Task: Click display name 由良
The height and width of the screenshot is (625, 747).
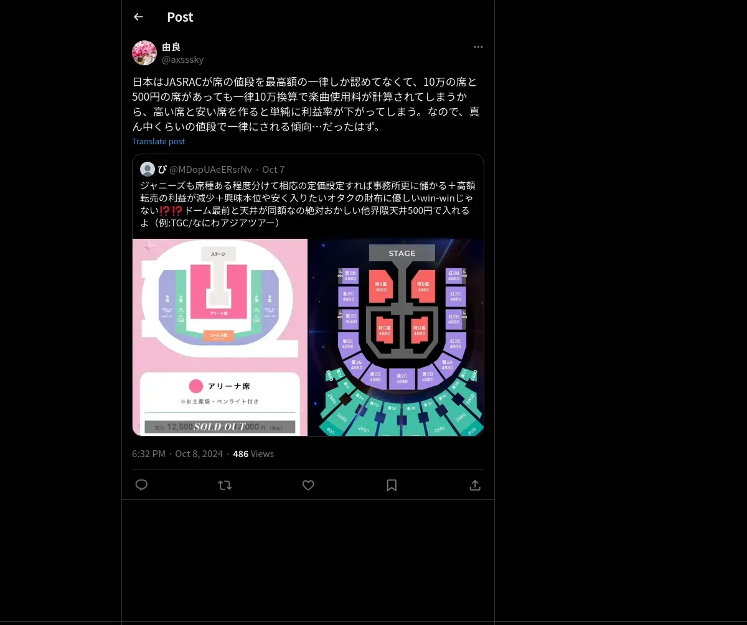Action: click(x=171, y=47)
